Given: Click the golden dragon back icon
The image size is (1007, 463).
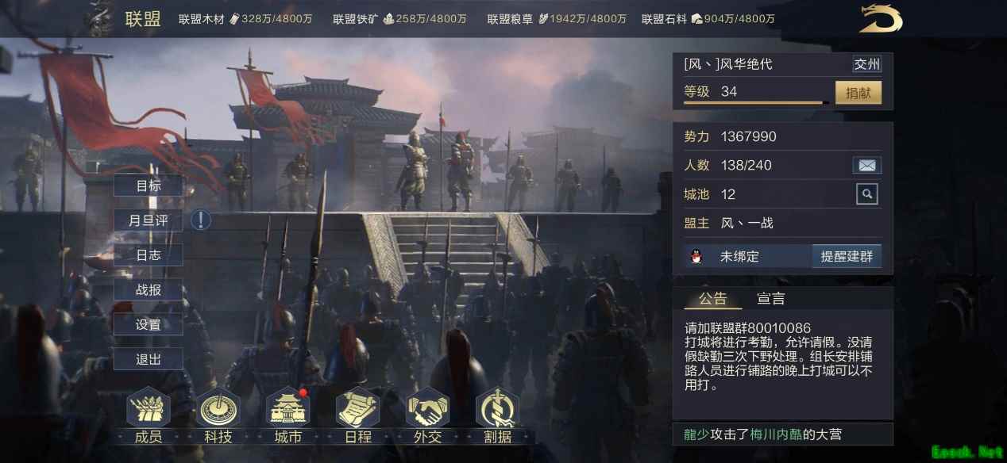Looking at the screenshot, I should (x=881, y=18).
